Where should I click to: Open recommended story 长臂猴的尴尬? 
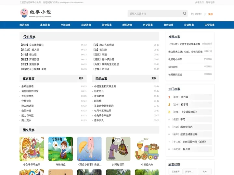(175, 75)
